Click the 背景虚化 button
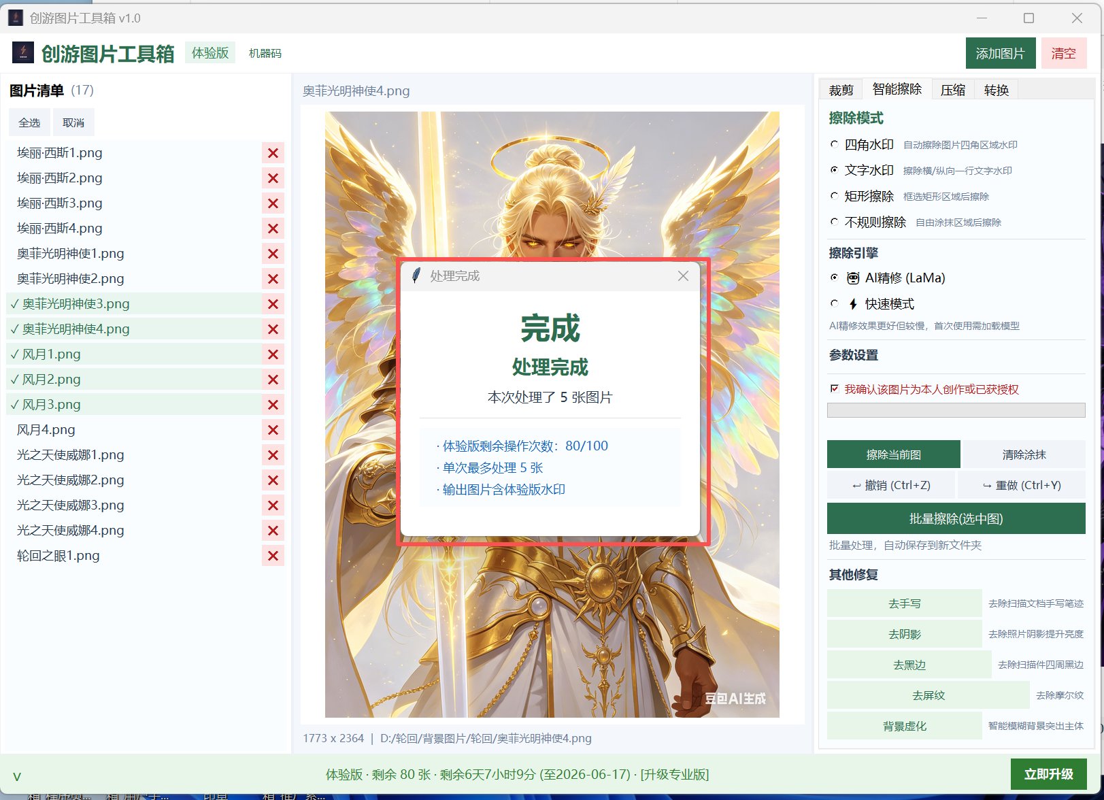 click(x=904, y=726)
